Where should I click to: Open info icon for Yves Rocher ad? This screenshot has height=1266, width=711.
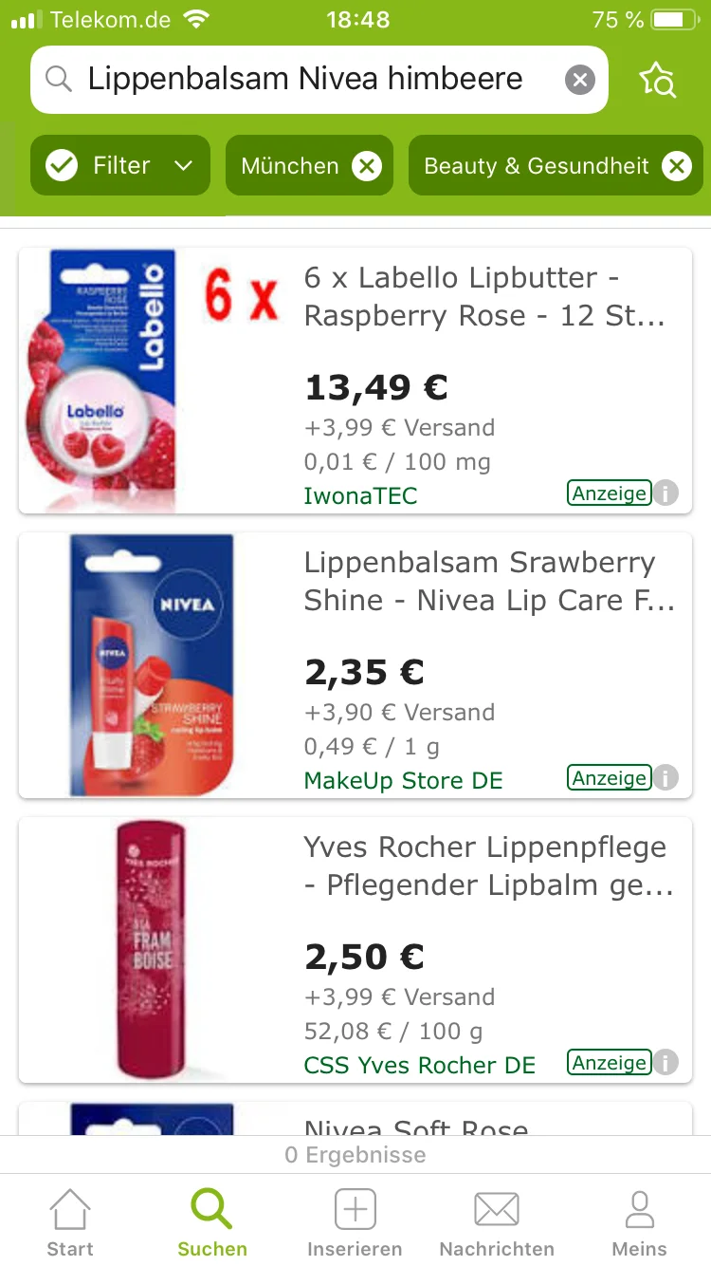click(666, 1063)
